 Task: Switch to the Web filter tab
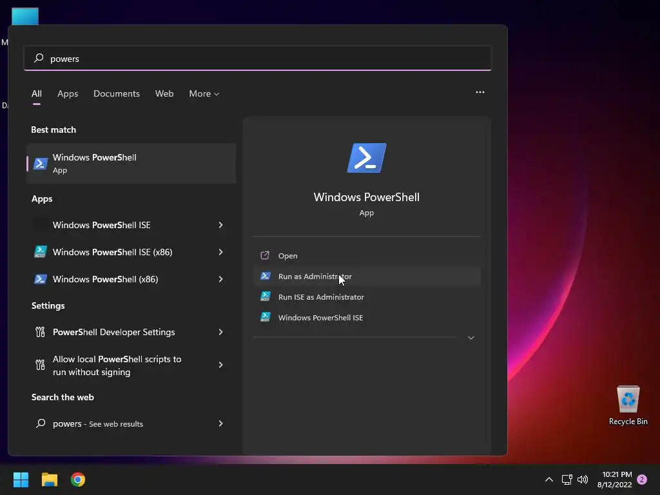(164, 93)
